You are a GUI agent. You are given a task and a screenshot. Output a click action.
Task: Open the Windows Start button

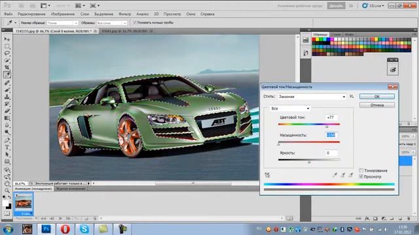tap(8, 229)
